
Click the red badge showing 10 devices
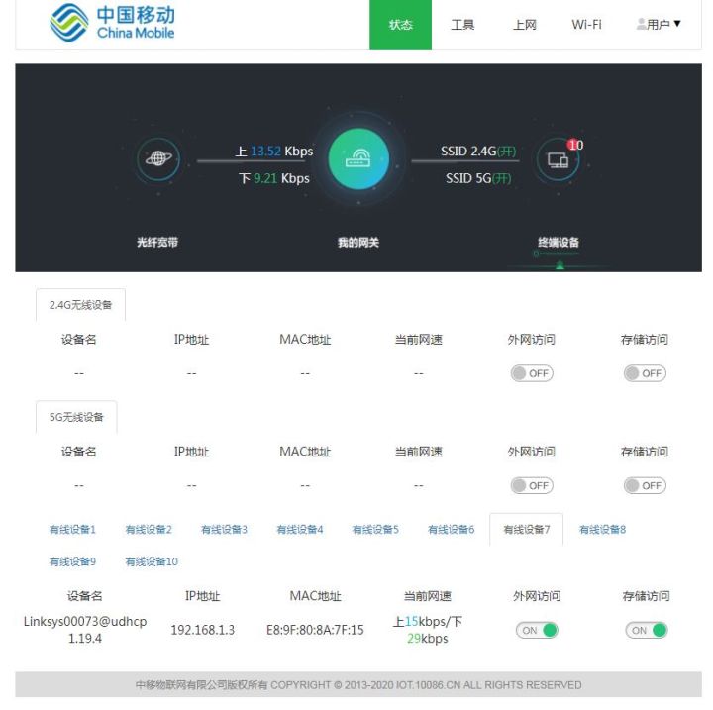575,145
